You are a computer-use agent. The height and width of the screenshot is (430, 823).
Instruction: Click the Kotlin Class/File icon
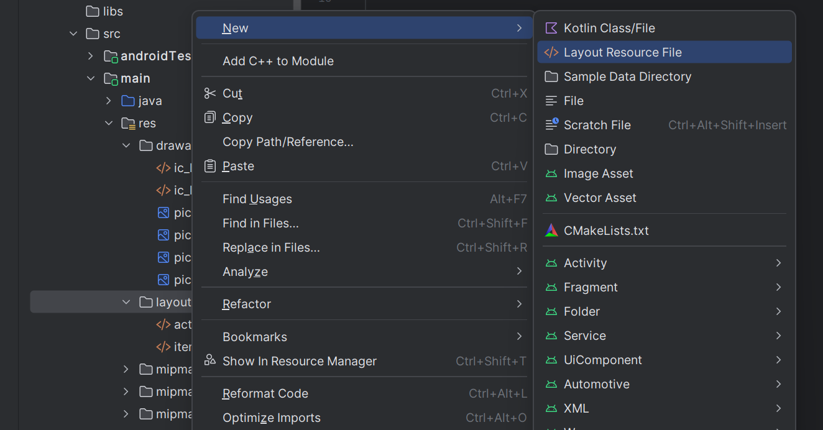click(551, 28)
